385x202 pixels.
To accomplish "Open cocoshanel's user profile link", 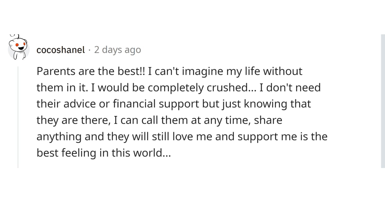I will [61, 50].
